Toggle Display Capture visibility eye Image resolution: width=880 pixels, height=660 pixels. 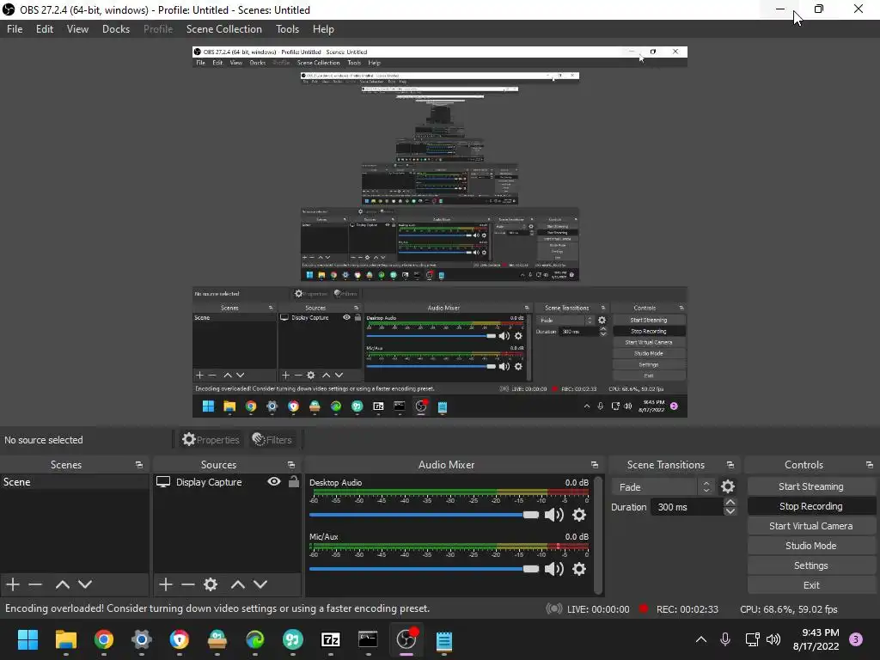pyautogui.click(x=274, y=481)
